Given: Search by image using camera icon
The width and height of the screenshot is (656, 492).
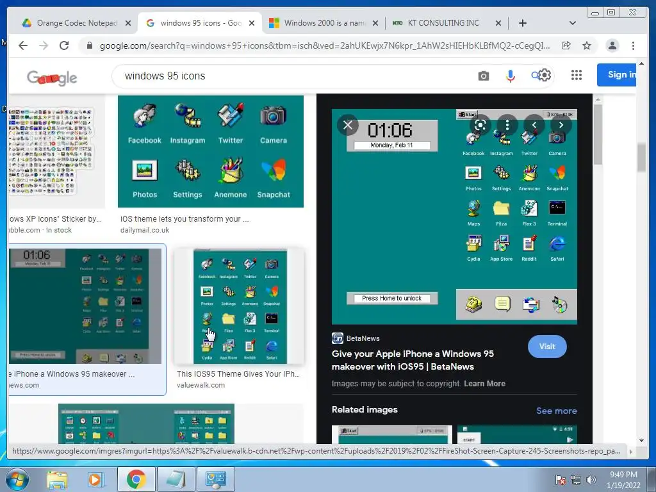Looking at the screenshot, I should coord(483,76).
